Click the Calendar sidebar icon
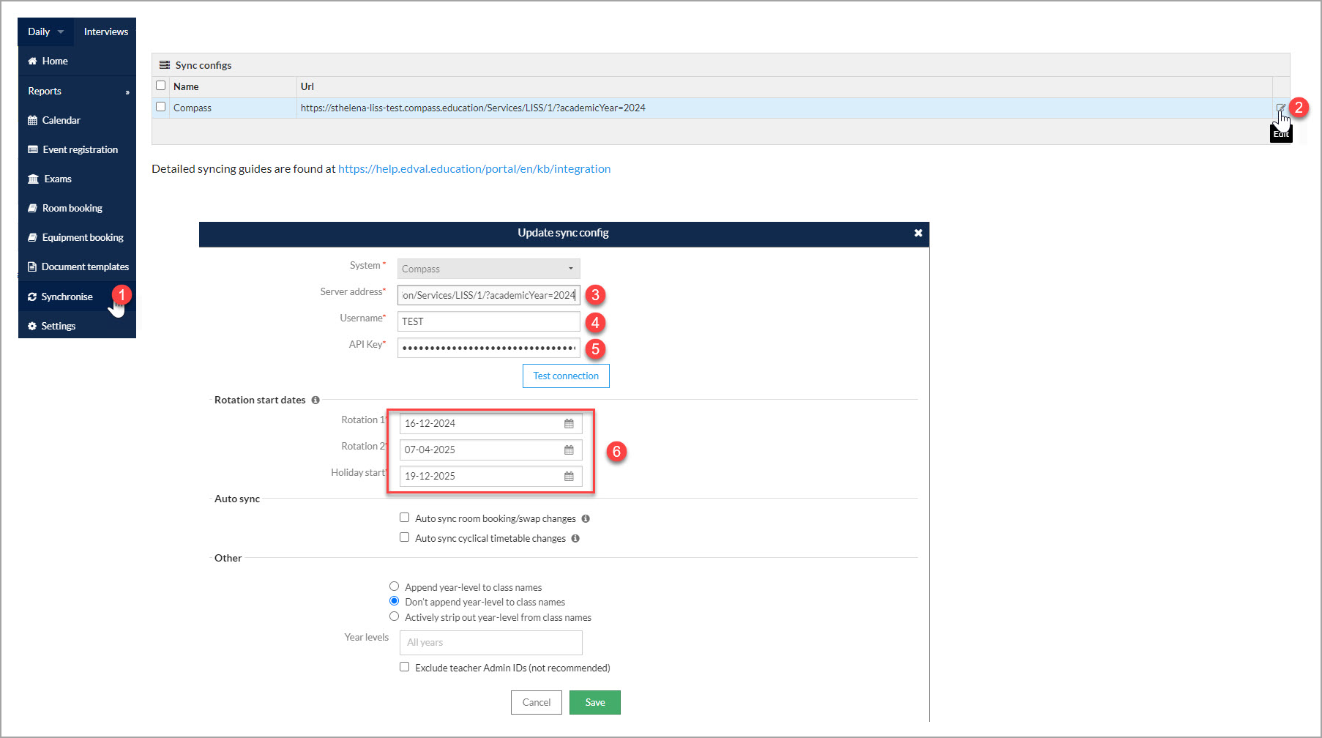 [32, 121]
